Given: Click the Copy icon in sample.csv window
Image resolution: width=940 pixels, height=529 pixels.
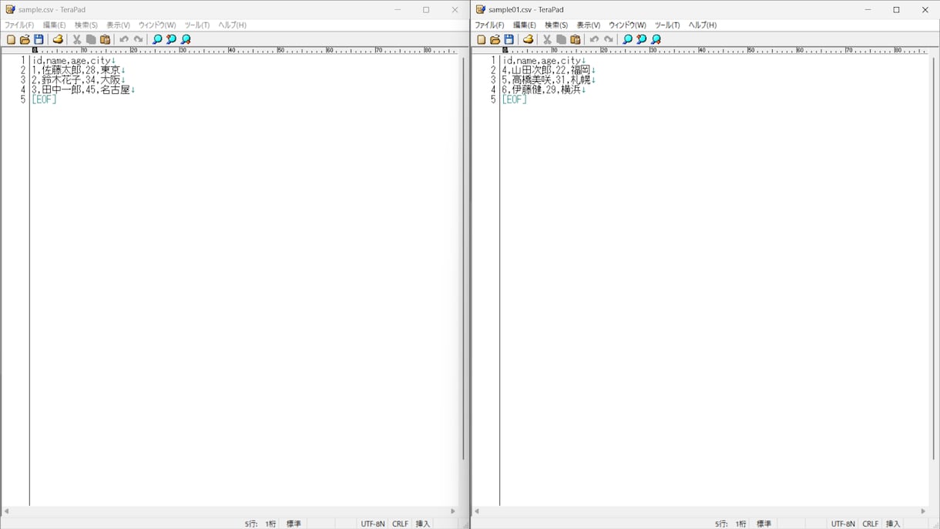Looking at the screenshot, I should [x=91, y=39].
